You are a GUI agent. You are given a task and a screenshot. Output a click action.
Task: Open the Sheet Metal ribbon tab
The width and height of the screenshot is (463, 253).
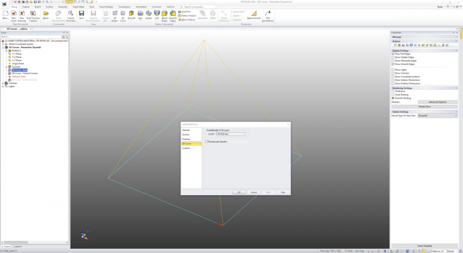78,7
